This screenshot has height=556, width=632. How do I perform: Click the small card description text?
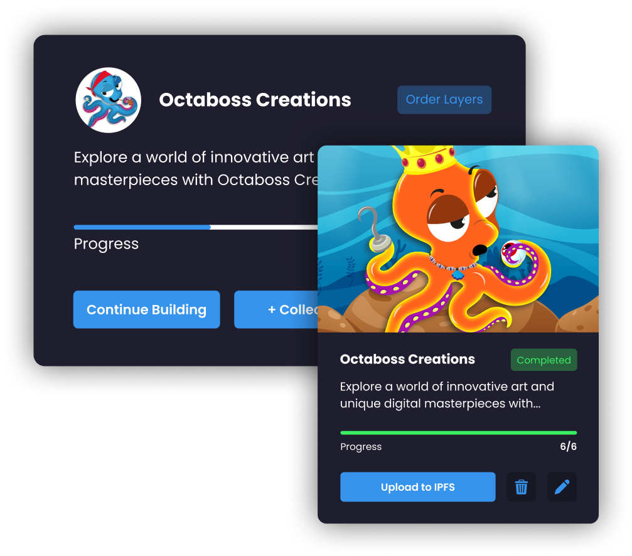click(x=447, y=395)
